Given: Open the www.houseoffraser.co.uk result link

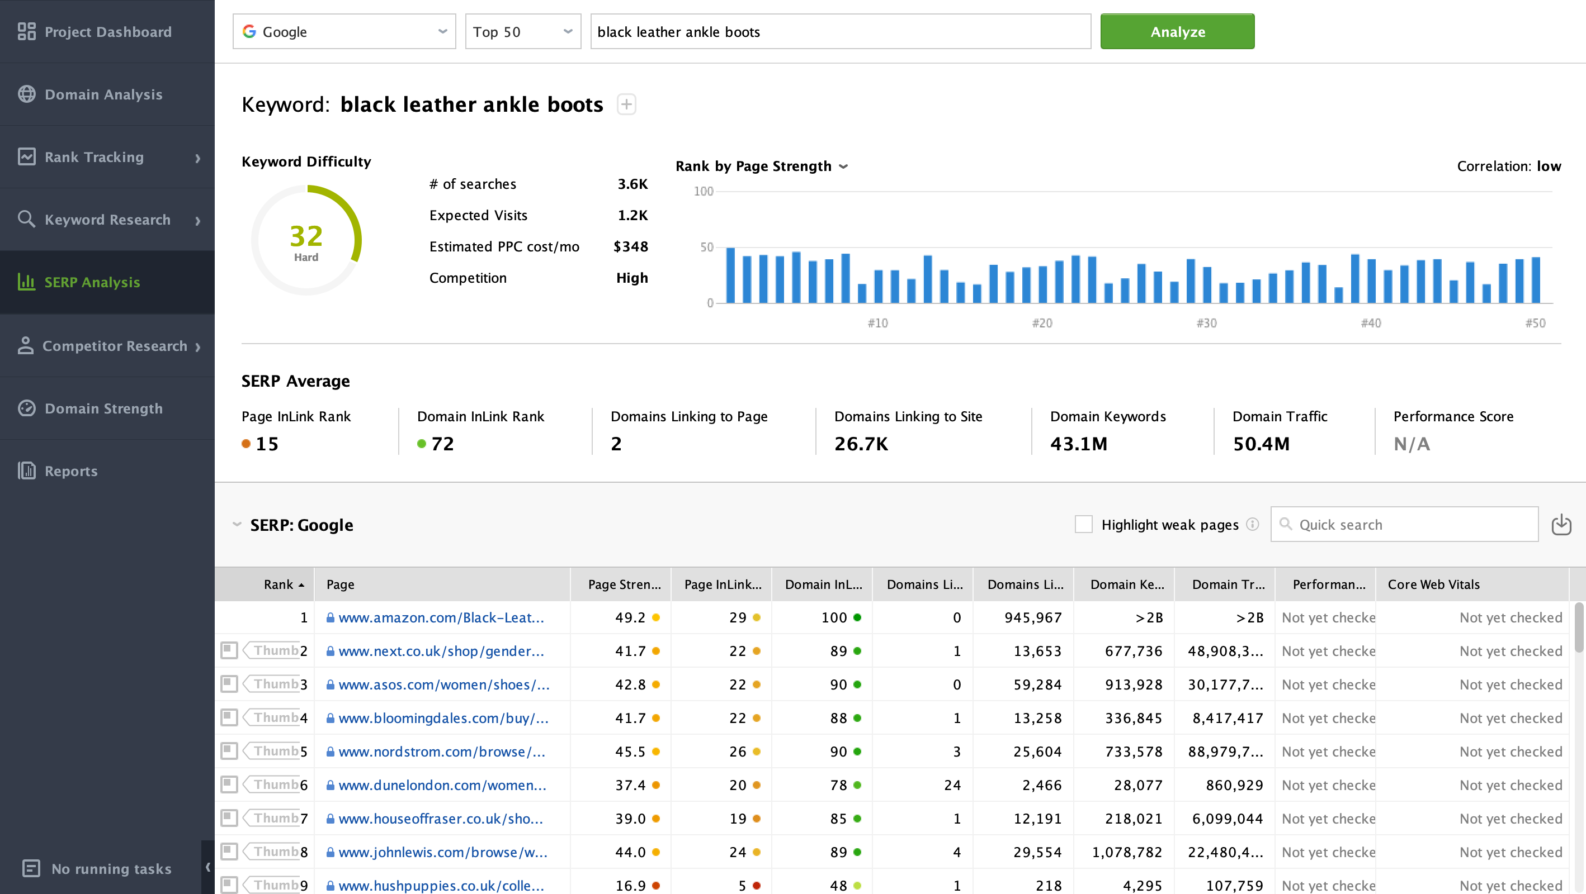Looking at the screenshot, I should (441, 819).
